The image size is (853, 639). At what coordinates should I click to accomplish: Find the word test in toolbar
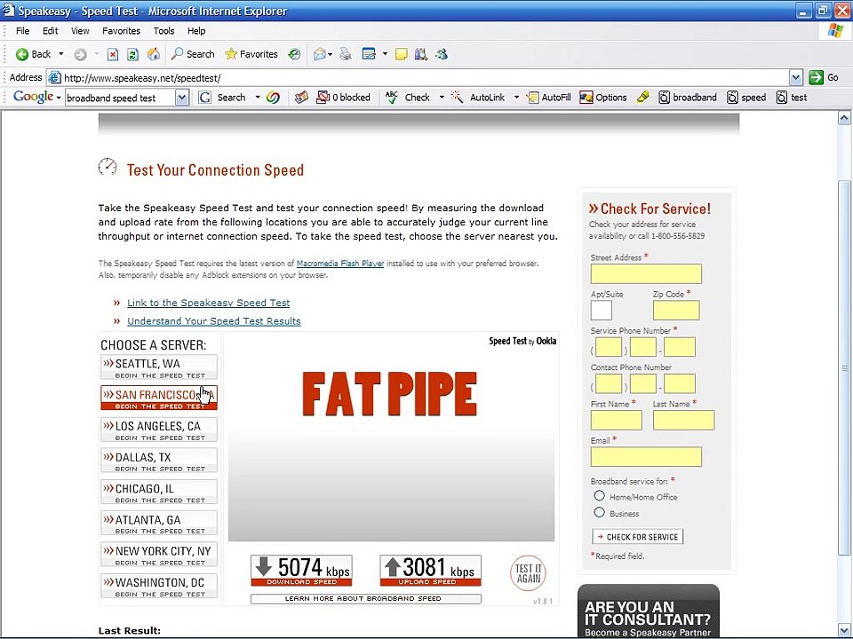point(792,98)
